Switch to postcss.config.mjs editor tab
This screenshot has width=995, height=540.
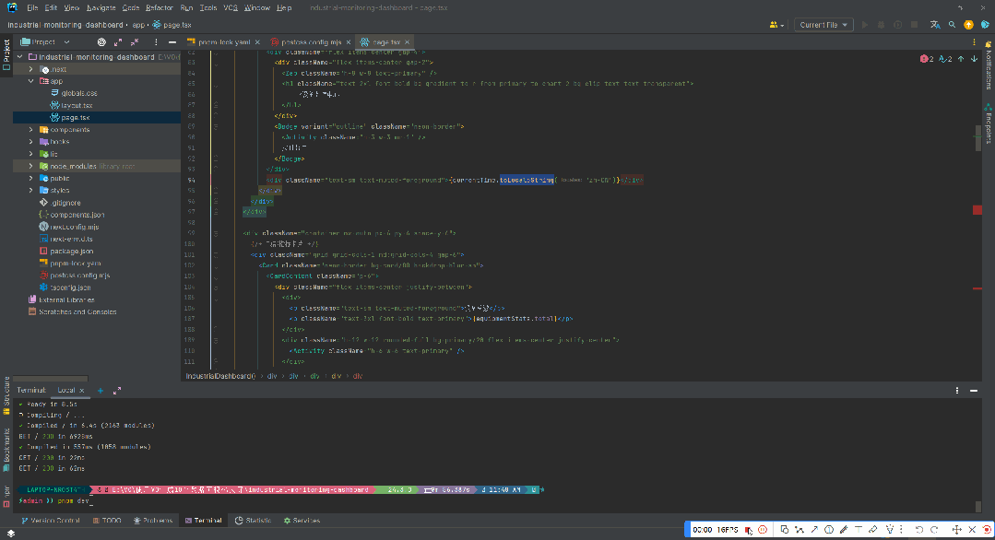click(x=311, y=42)
